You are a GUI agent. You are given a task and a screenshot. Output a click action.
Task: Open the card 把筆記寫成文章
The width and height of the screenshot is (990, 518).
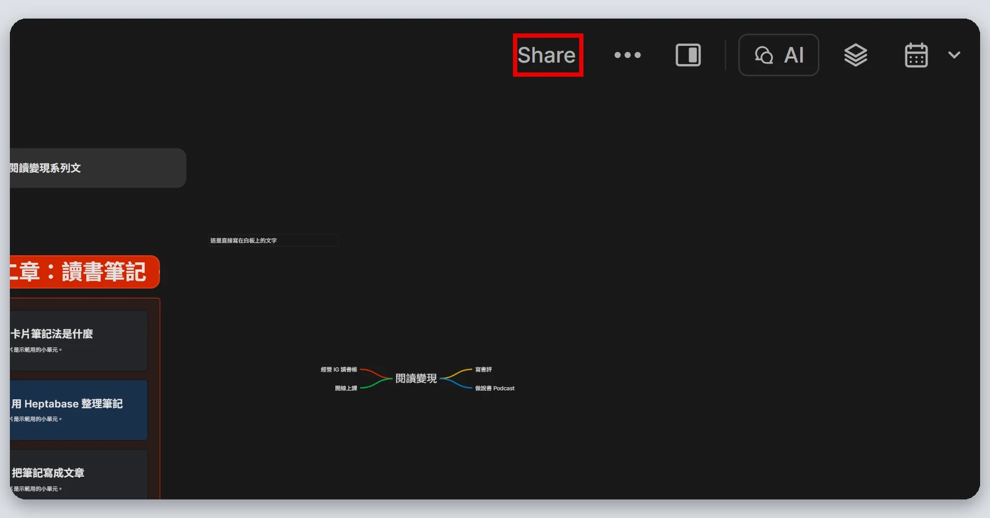click(79, 474)
